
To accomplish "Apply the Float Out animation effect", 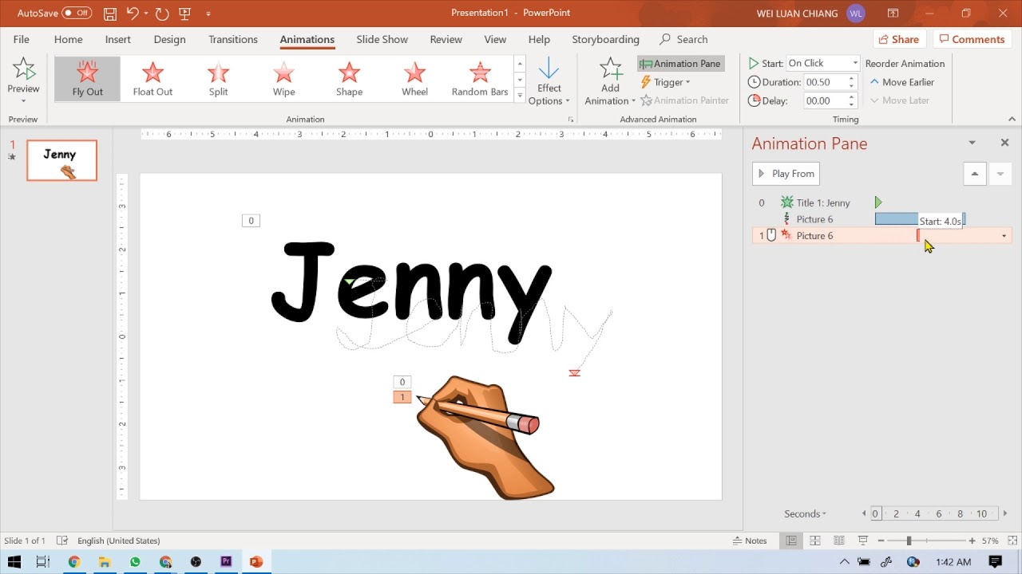I will [x=153, y=78].
